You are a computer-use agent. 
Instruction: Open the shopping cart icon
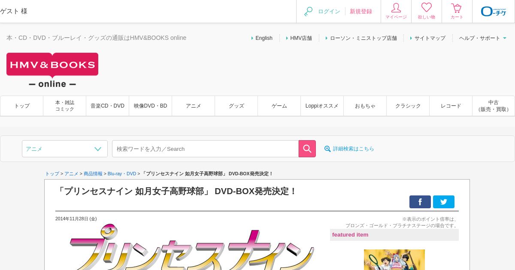click(457, 8)
